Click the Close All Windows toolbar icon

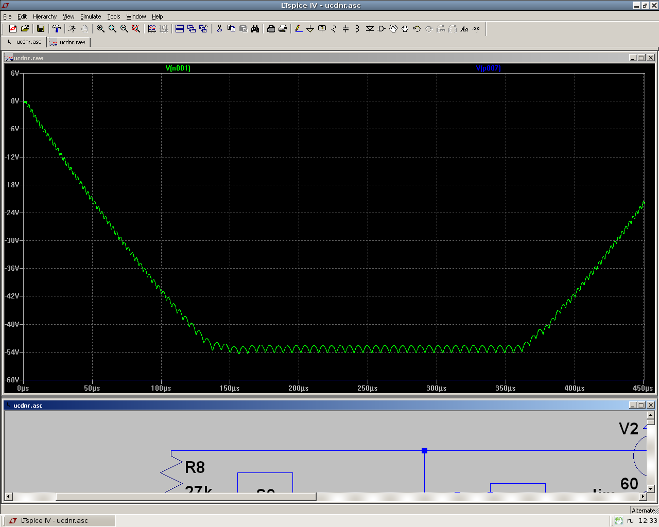coord(203,29)
